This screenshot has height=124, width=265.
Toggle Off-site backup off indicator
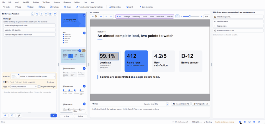coord(180,122)
